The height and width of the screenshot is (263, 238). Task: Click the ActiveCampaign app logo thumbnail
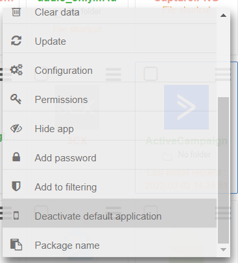coord(186,108)
